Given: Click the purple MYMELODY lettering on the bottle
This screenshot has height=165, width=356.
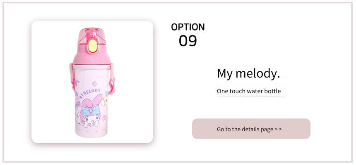Looking at the screenshot, I should [x=90, y=93].
